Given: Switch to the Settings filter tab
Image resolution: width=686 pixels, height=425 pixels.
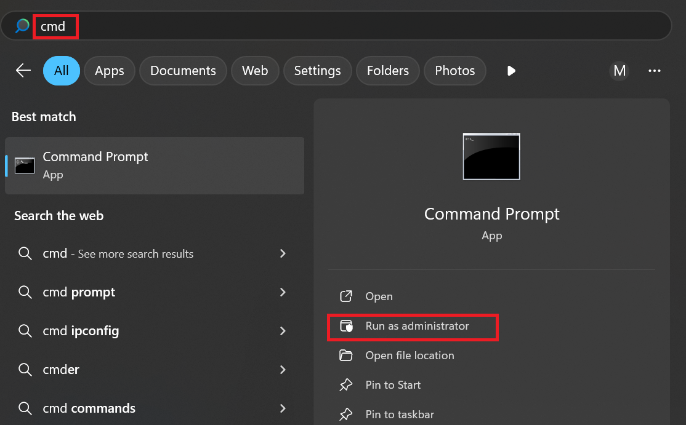Looking at the screenshot, I should coord(317,70).
